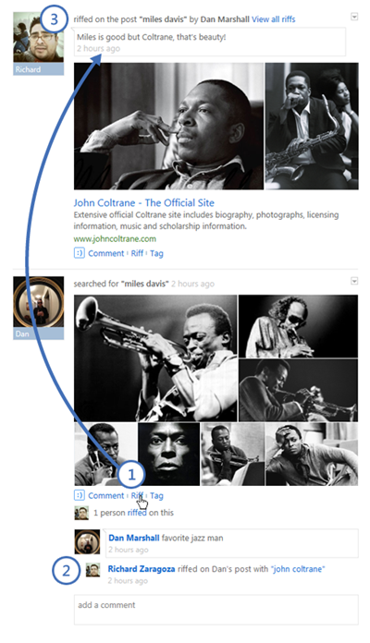370x643 pixels.
Task: Click the smiley comment icon under Coltrane post
Action: click(79, 253)
